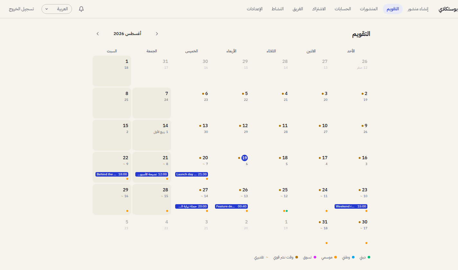Screen dimensions: 458x270
Task: Open the الإعدادات tab
Action: pyautogui.click(x=255, y=9)
